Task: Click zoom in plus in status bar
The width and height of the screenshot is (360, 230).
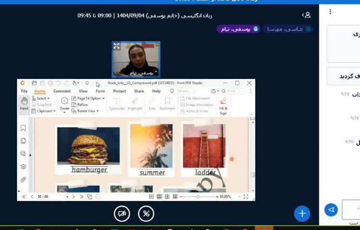Action: pyautogui.click(x=217, y=196)
